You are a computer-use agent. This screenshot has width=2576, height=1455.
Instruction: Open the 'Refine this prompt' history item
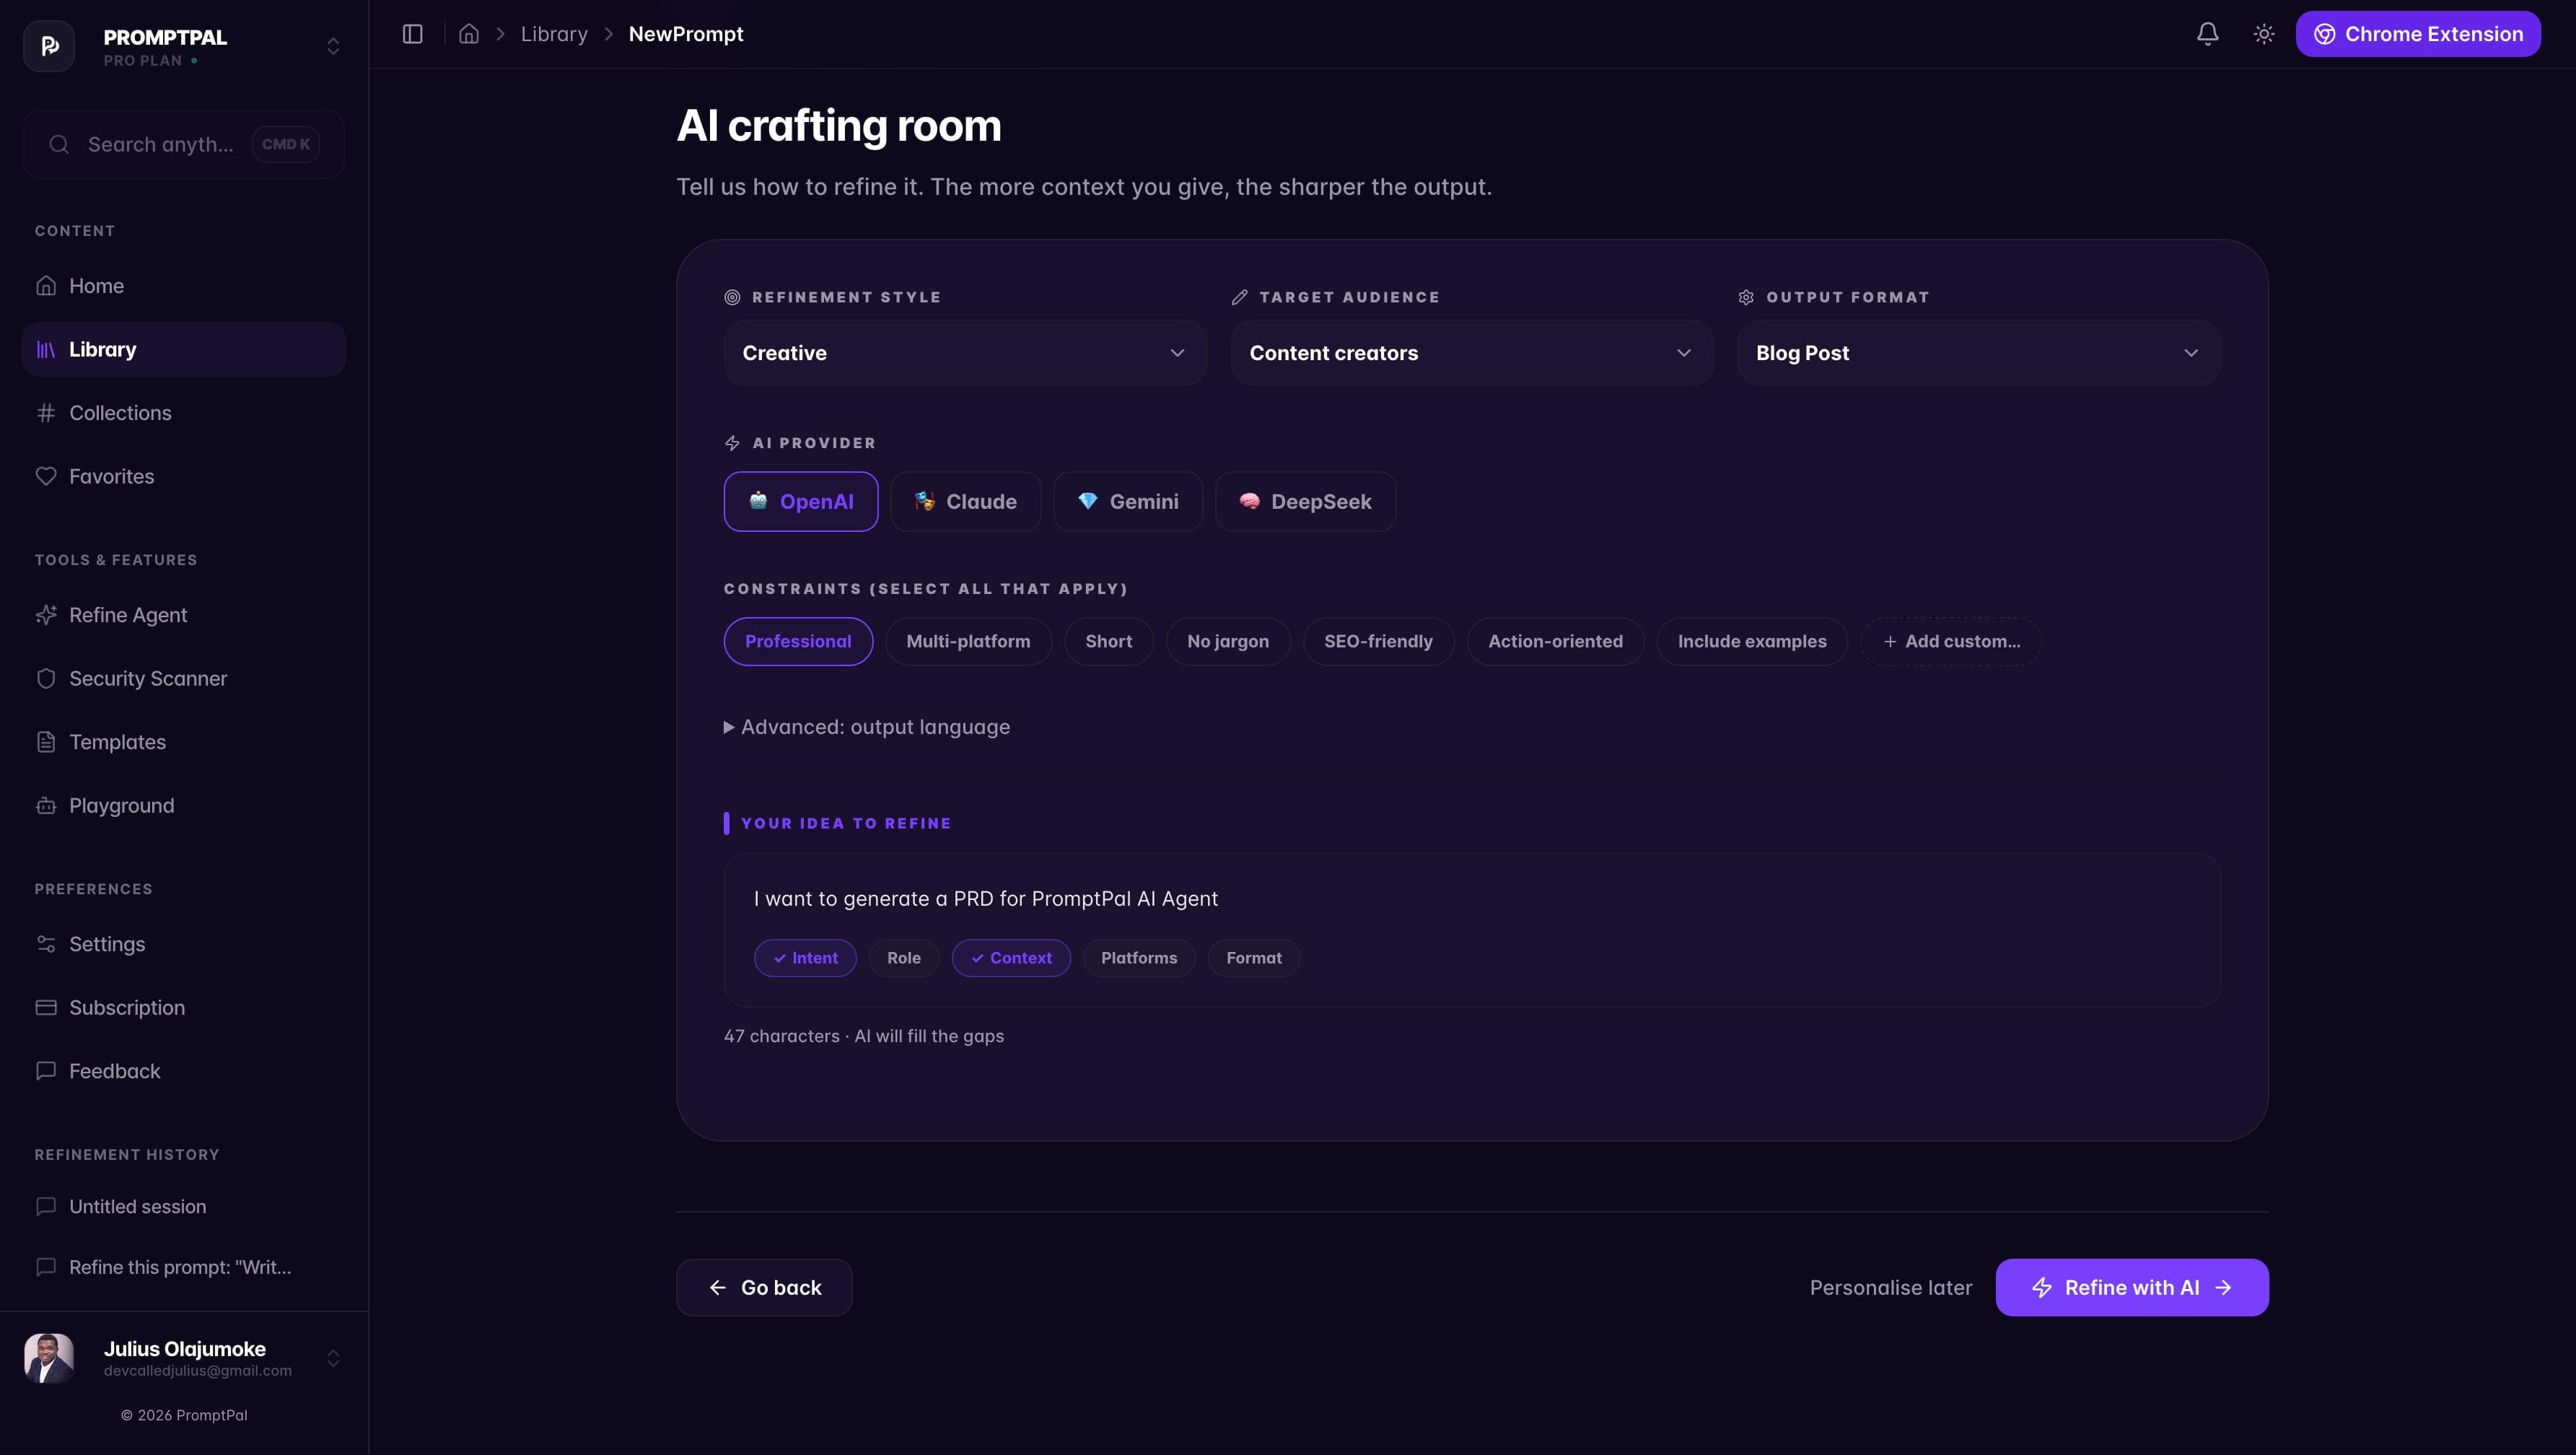point(183,1267)
